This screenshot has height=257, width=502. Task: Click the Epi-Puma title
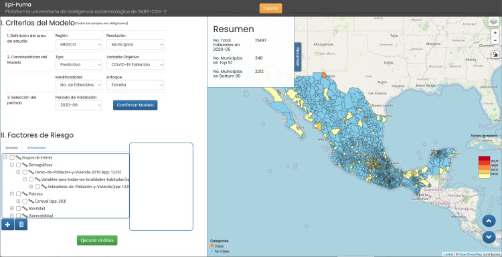(x=18, y=5)
